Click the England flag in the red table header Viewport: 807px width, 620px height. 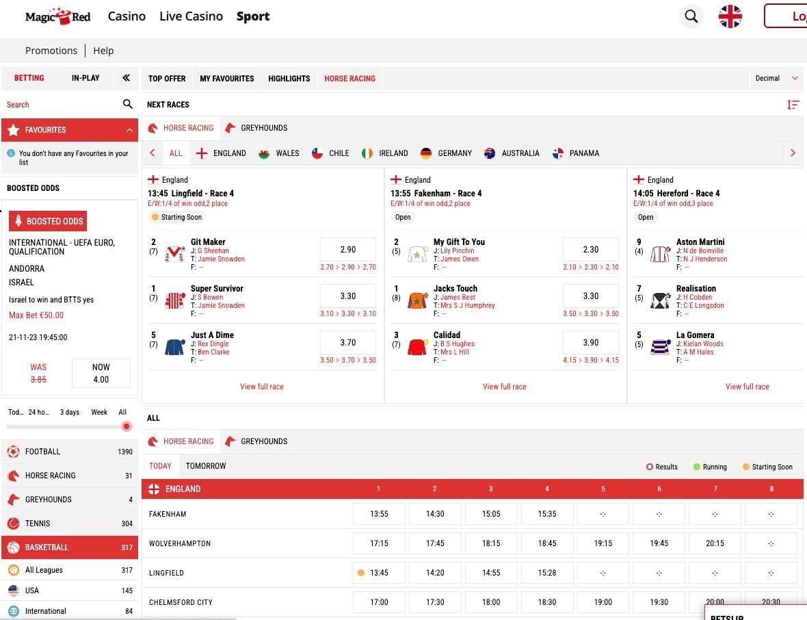[154, 489]
